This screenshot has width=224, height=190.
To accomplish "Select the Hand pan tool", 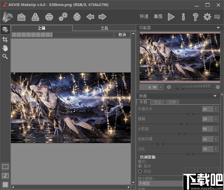I will 5,48.
